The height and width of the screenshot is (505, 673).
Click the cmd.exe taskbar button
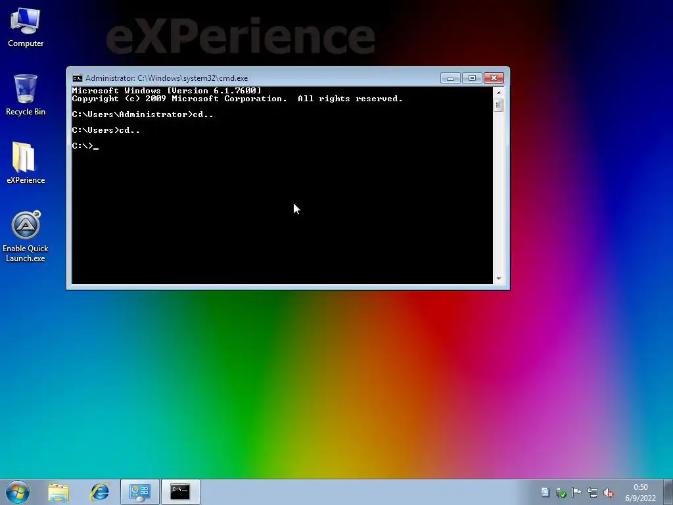180,492
